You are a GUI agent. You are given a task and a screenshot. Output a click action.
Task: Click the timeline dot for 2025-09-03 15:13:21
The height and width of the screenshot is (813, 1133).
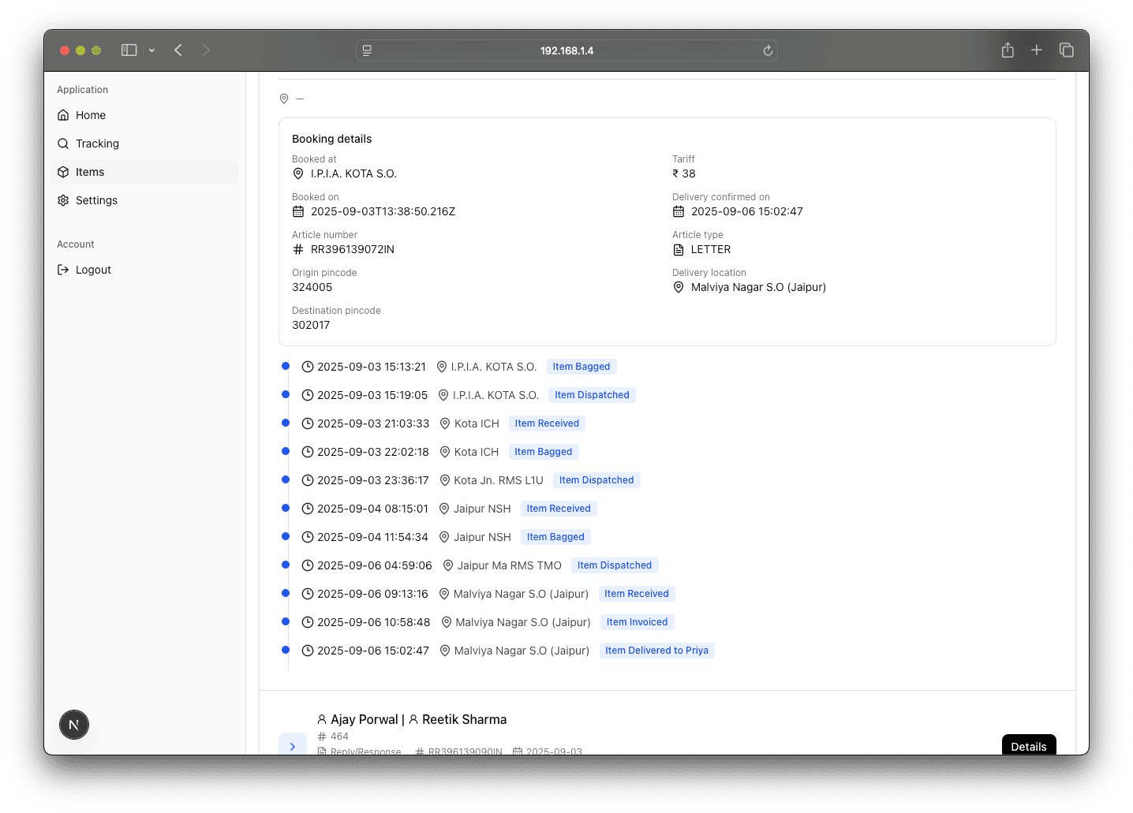286,366
